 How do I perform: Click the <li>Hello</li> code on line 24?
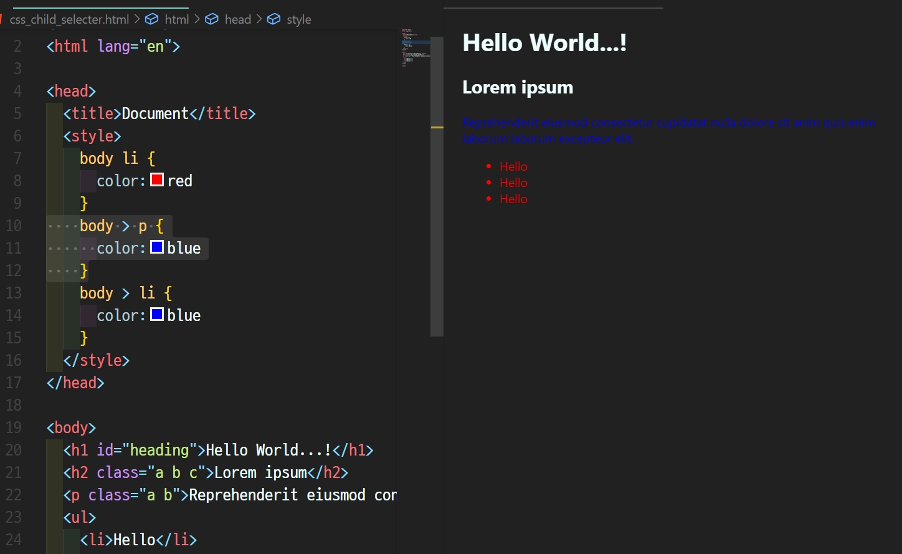(x=138, y=540)
